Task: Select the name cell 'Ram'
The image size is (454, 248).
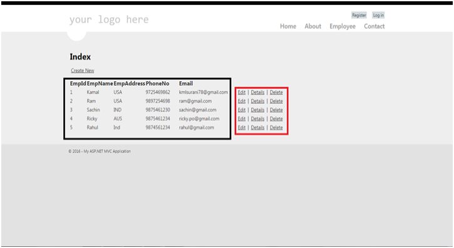Action: (91, 101)
